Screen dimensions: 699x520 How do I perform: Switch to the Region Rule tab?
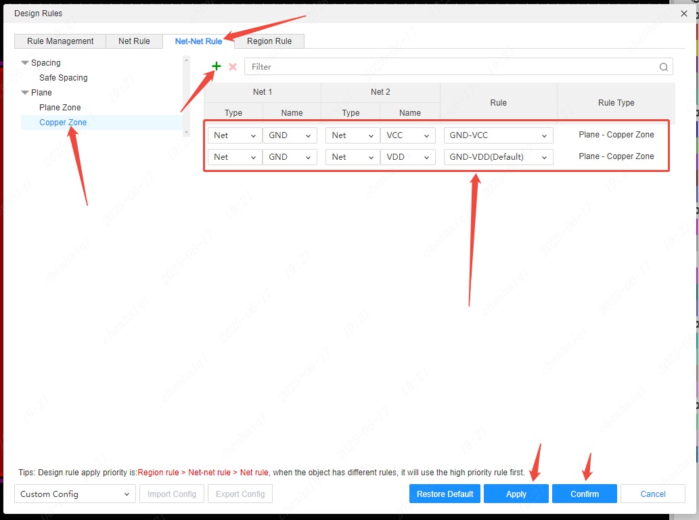pos(269,41)
